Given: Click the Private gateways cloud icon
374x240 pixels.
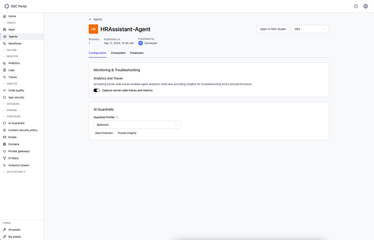Looking at the screenshot, I should pos(4,151).
